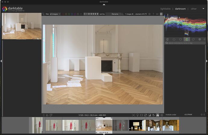This screenshot has width=208, height=135.
Task: Filter by purple color label
Action: (75, 14)
